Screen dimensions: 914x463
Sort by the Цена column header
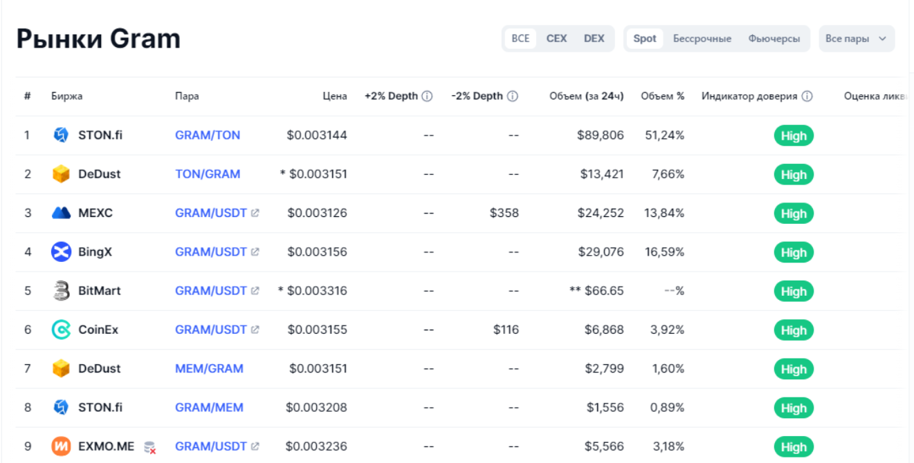pyautogui.click(x=335, y=96)
